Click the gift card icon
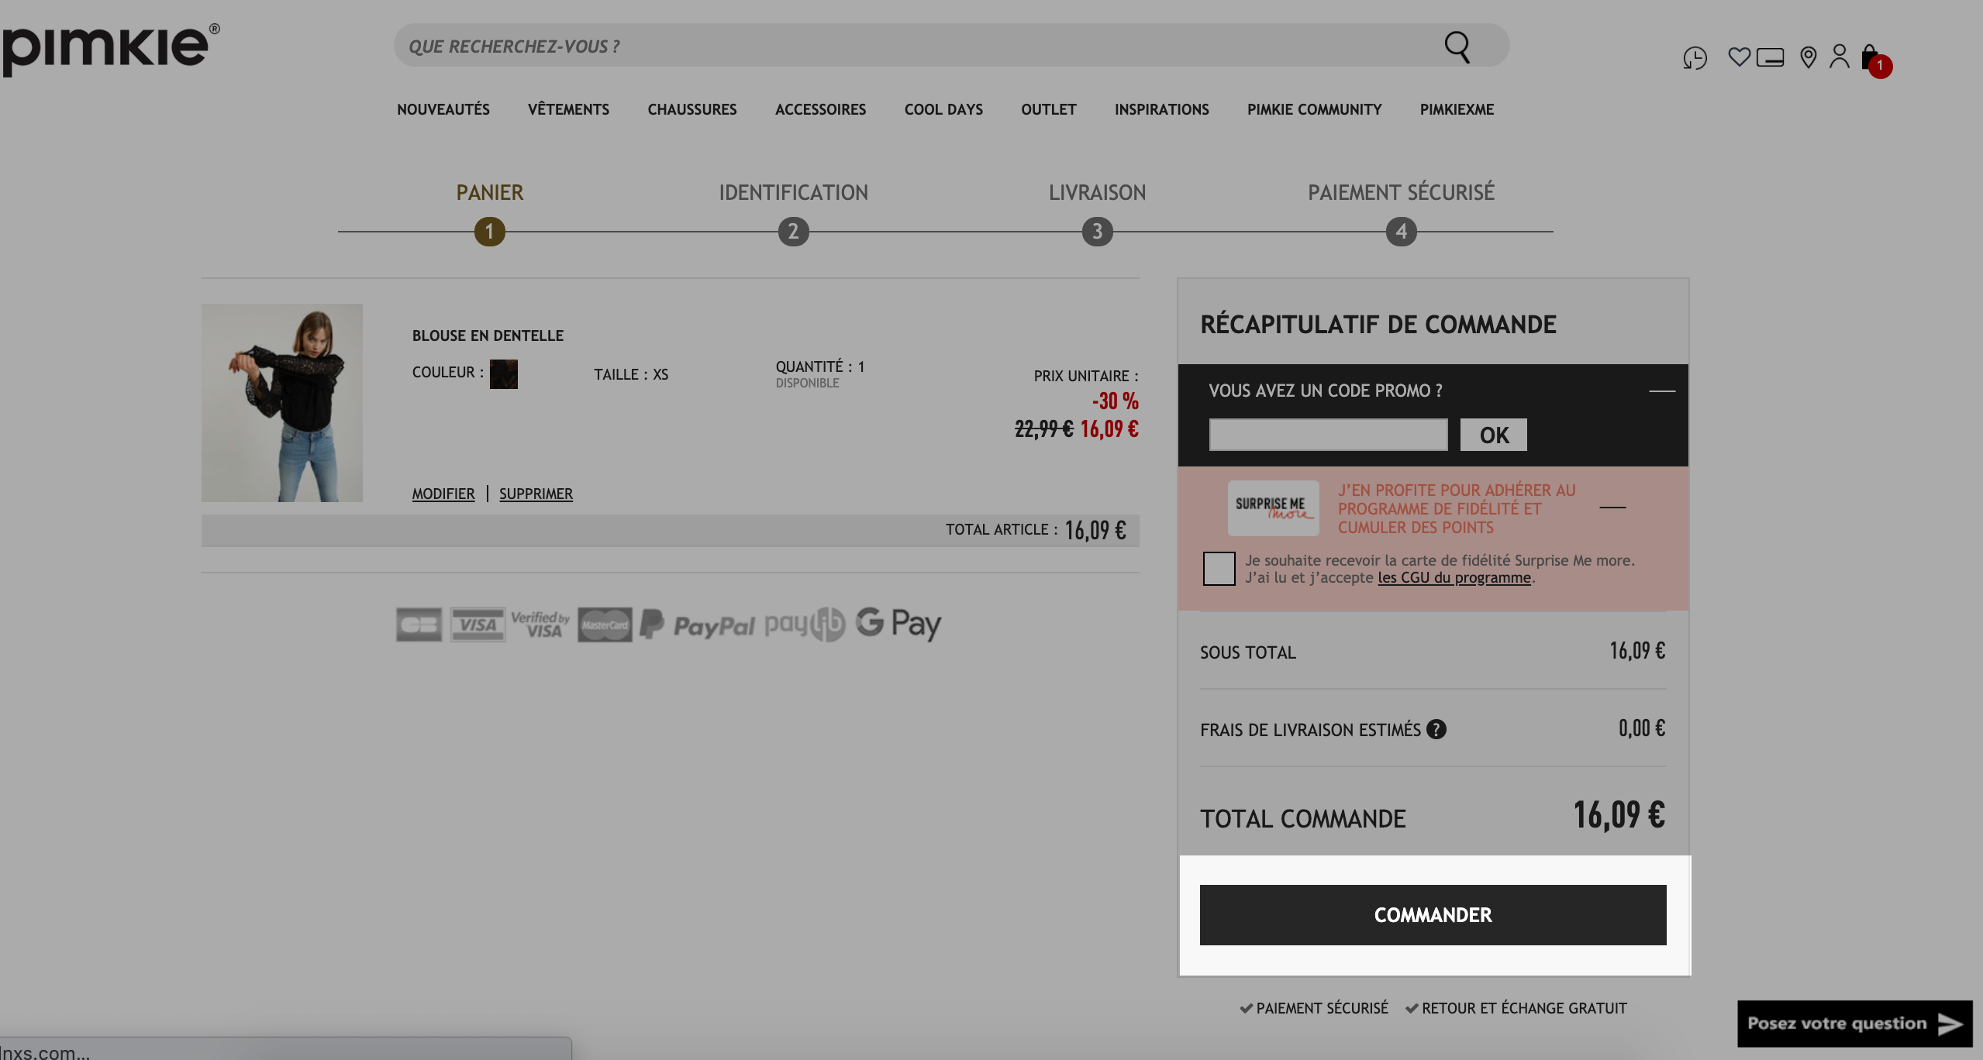This screenshot has width=1983, height=1060. point(1770,57)
